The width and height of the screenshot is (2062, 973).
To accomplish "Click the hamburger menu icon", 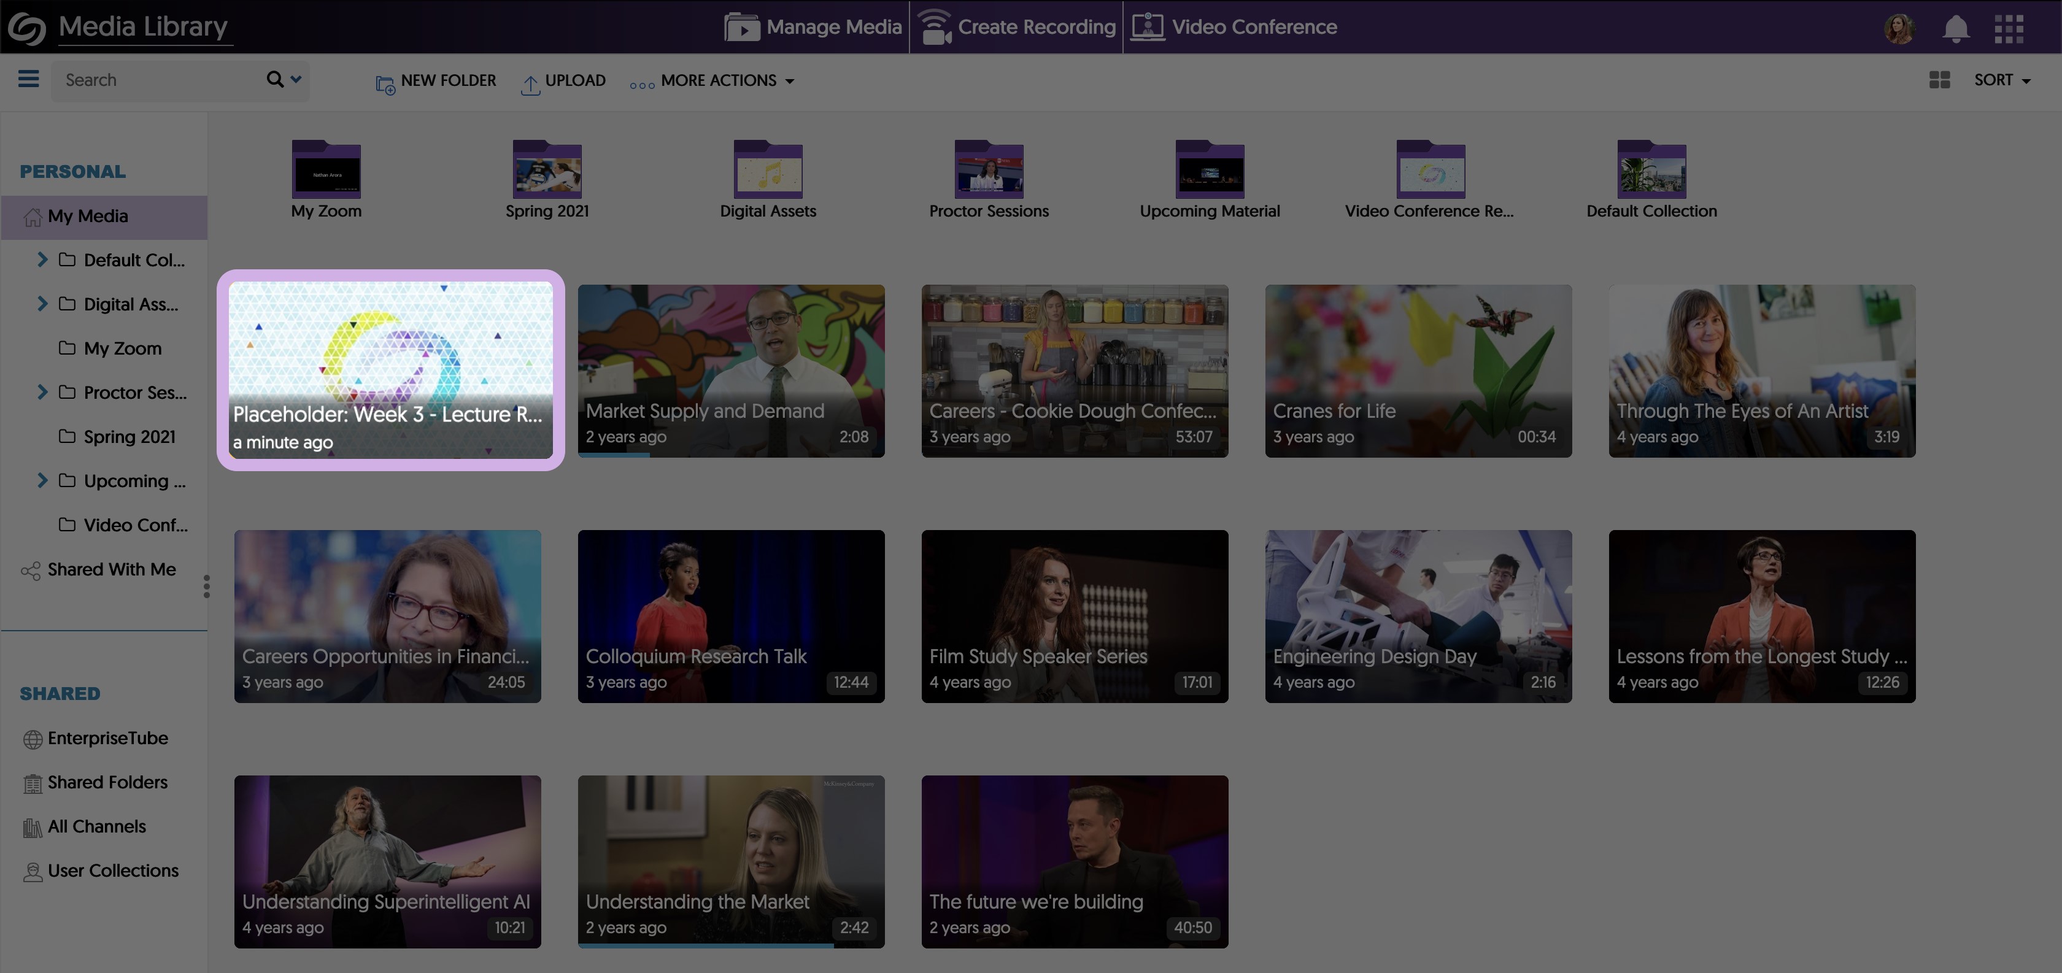I will pos(28,79).
